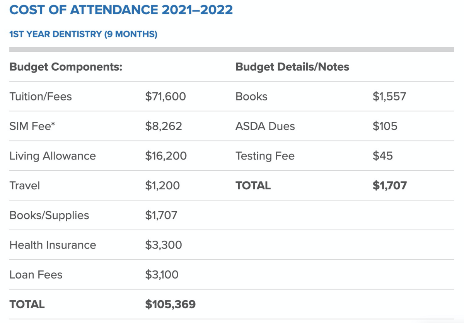Select the $16,200 living allowance value
This screenshot has width=464, height=323.
(166, 156)
